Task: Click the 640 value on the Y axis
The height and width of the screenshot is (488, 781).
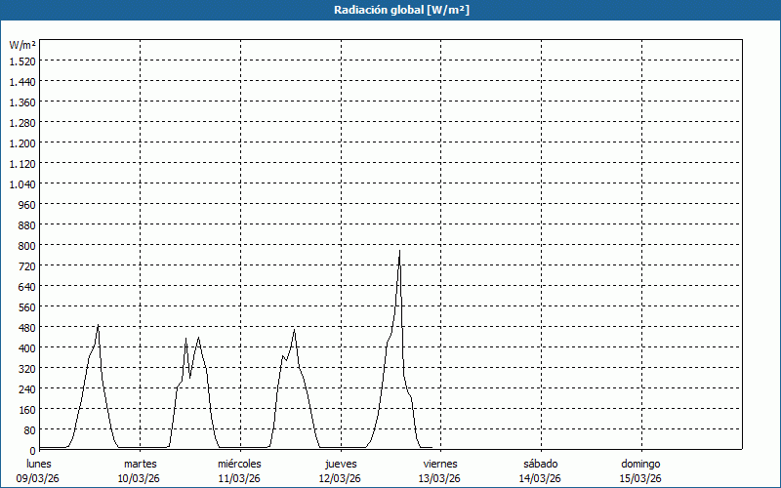Action: (26, 286)
